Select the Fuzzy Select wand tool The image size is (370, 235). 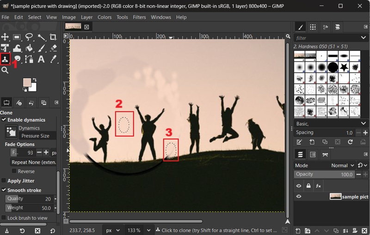41,37
